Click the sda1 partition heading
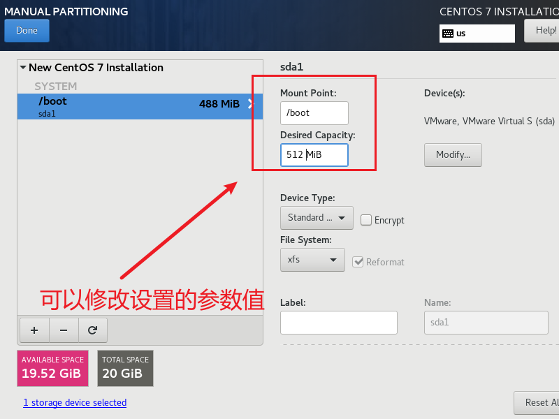Viewport: 559px width, 419px height. tap(291, 67)
